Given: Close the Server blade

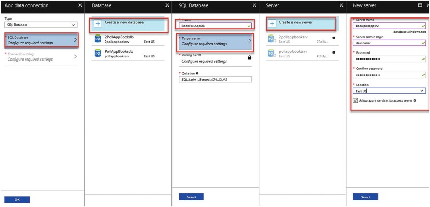Looking at the screenshot, I should click(341, 5).
